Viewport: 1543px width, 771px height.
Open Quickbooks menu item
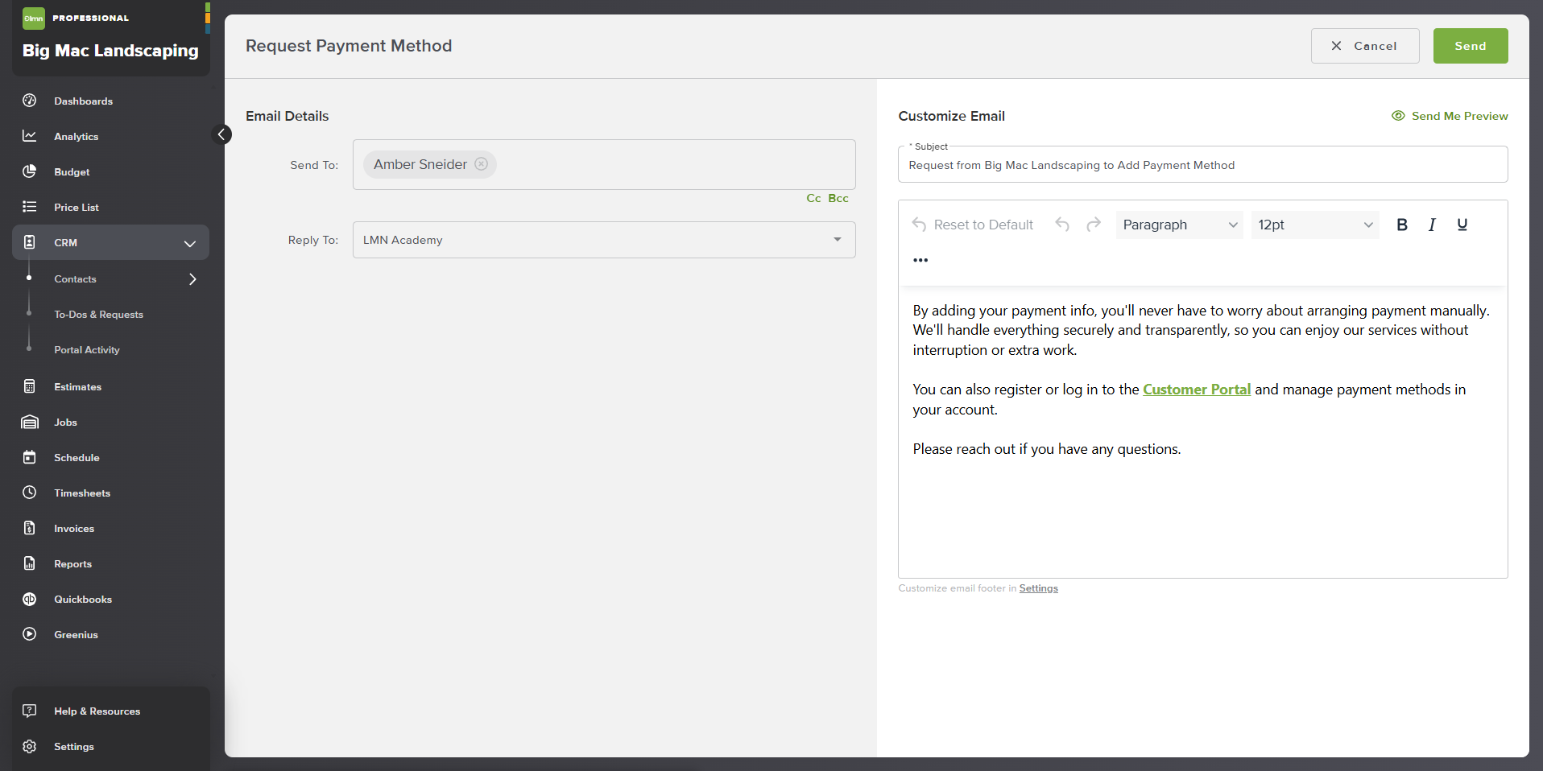point(83,599)
